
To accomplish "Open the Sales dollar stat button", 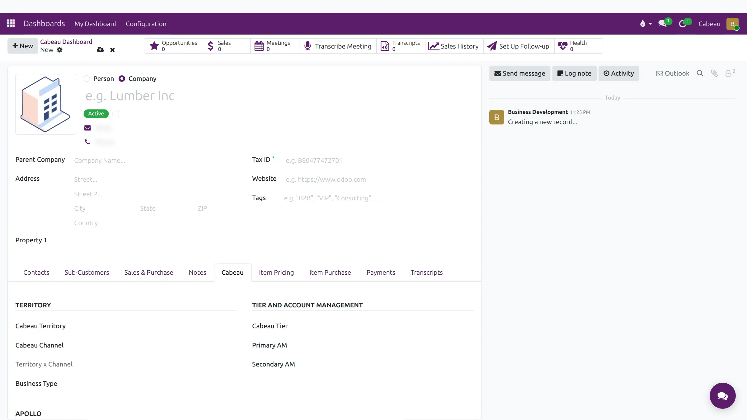I will tap(226, 46).
